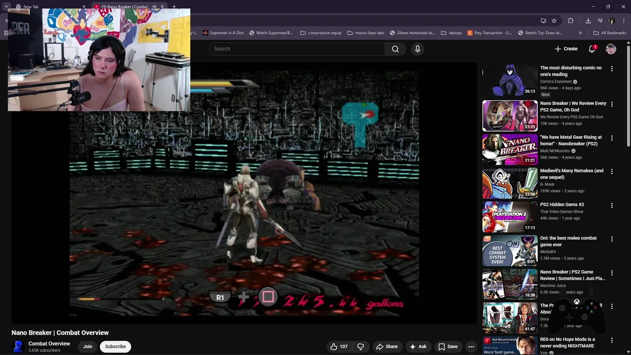631x355 pixels.
Task: Open the 'Sketch Toy: Draw sk...' bookmark
Action: pyautogui.click(x=540, y=33)
